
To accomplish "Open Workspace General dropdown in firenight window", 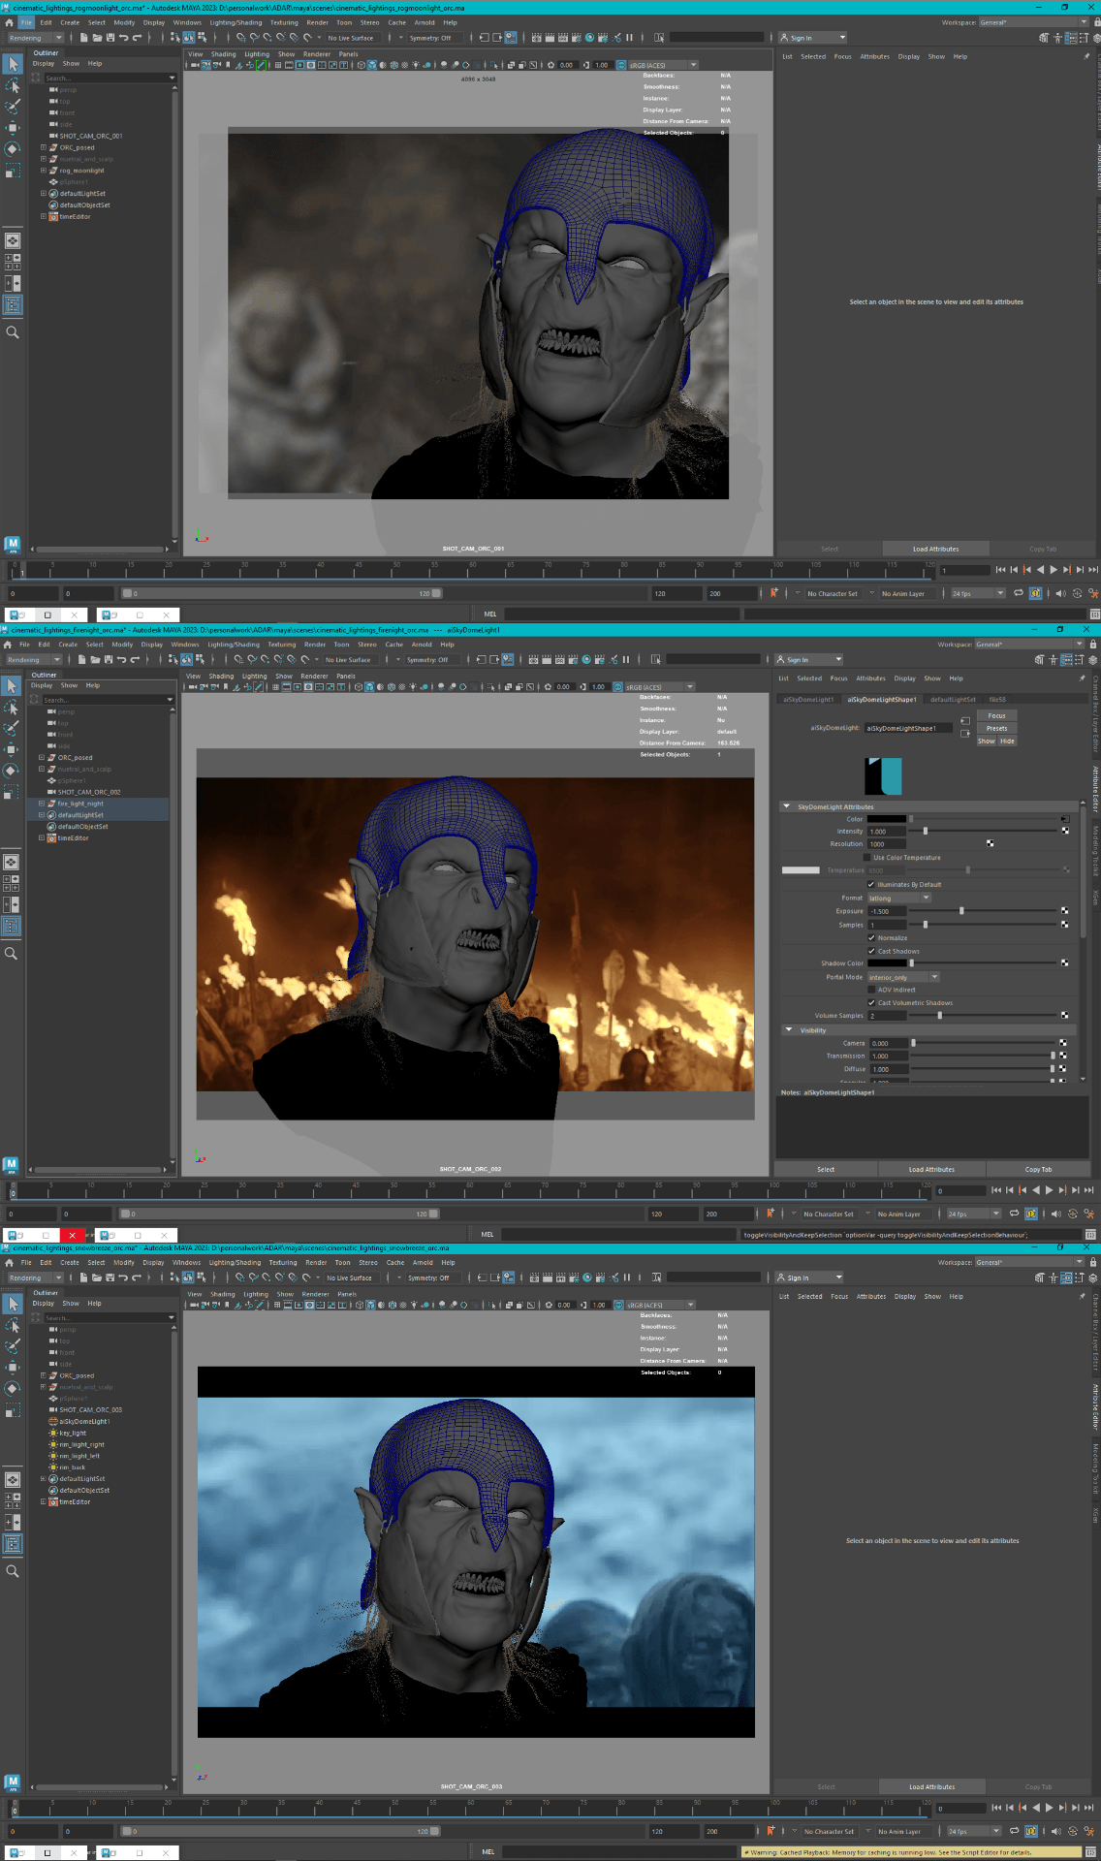I will [x=1029, y=645].
